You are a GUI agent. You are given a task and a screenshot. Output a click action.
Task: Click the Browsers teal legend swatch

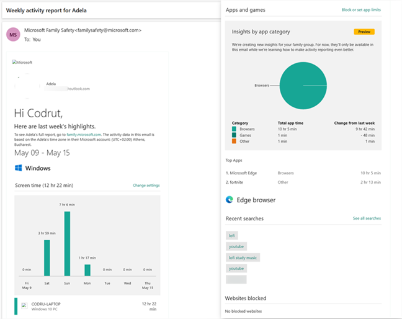pos(234,129)
